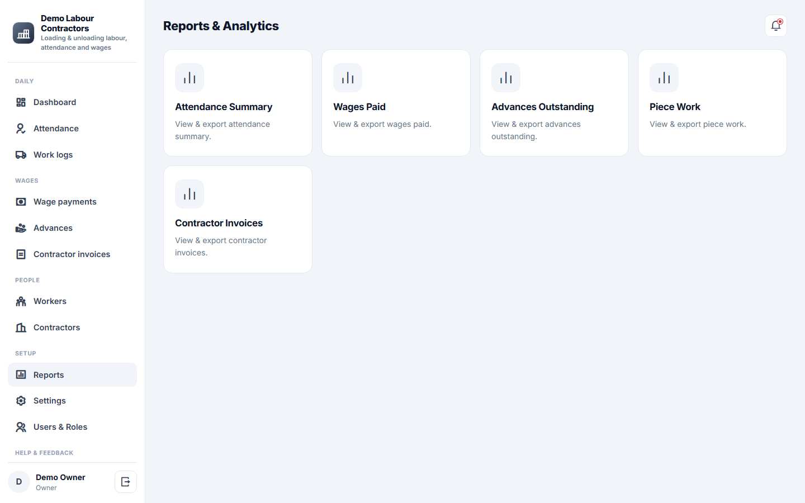Click the Attendance person icon
805x503 pixels.
pos(21,129)
